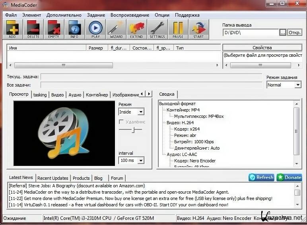Select the Recent Updates tab
Image resolution: width=307 pixels, height=225 pixels.
(53, 178)
